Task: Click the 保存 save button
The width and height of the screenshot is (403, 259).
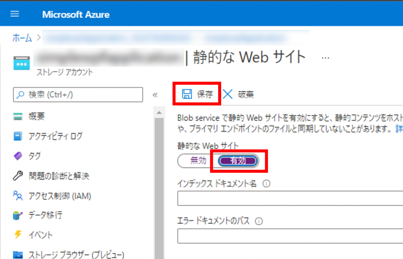Action: 197,94
